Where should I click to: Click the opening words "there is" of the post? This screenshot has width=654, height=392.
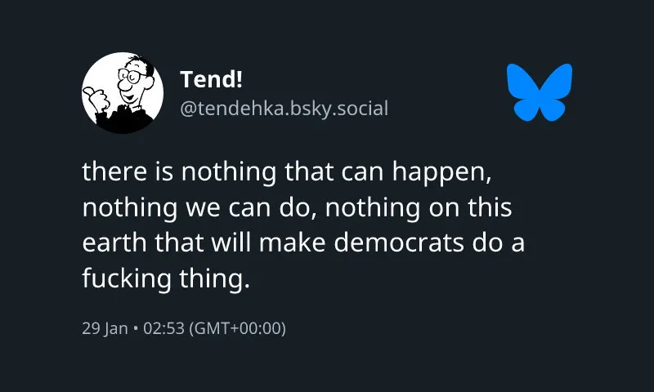coord(126,172)
